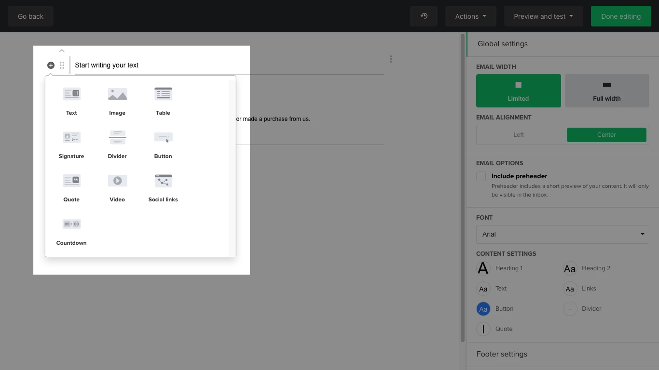Viewport: 659px width, 370px height.
Task: Click the undo history icon
Action: pos(424,16)
